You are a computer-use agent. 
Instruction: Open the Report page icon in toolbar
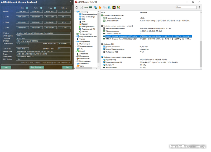[81, 7]
